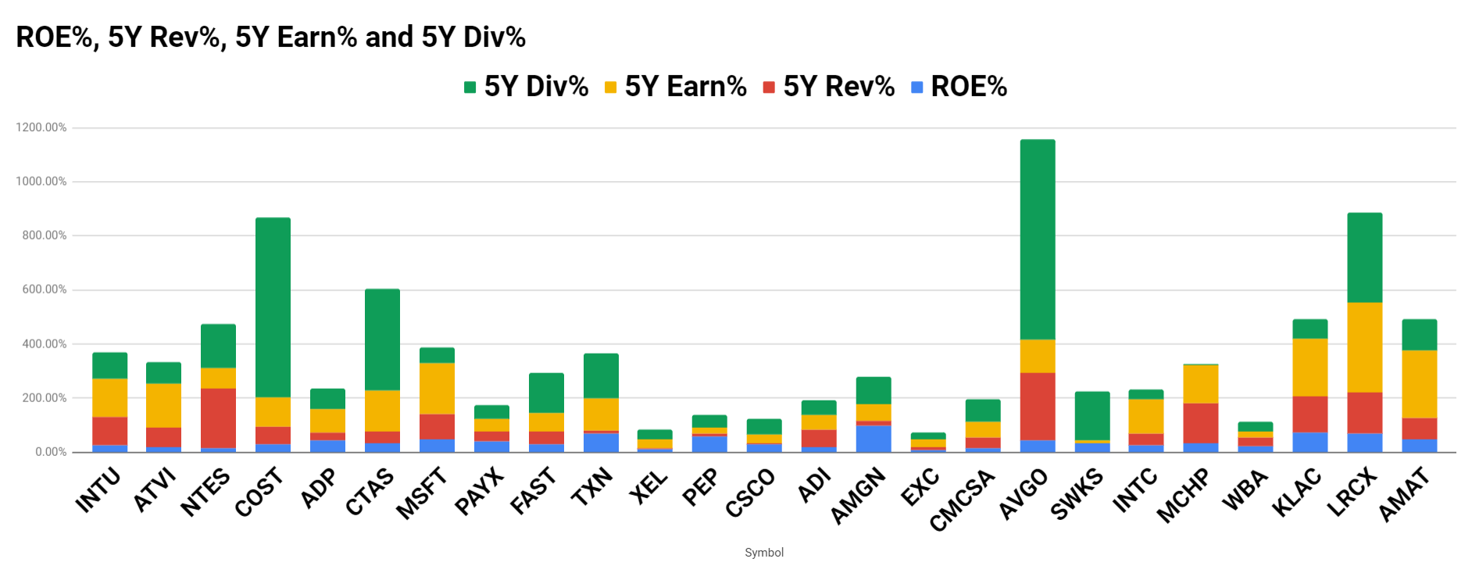Click the KLAC axis label
1472x573 pixels.
(x=1297, y=493)
